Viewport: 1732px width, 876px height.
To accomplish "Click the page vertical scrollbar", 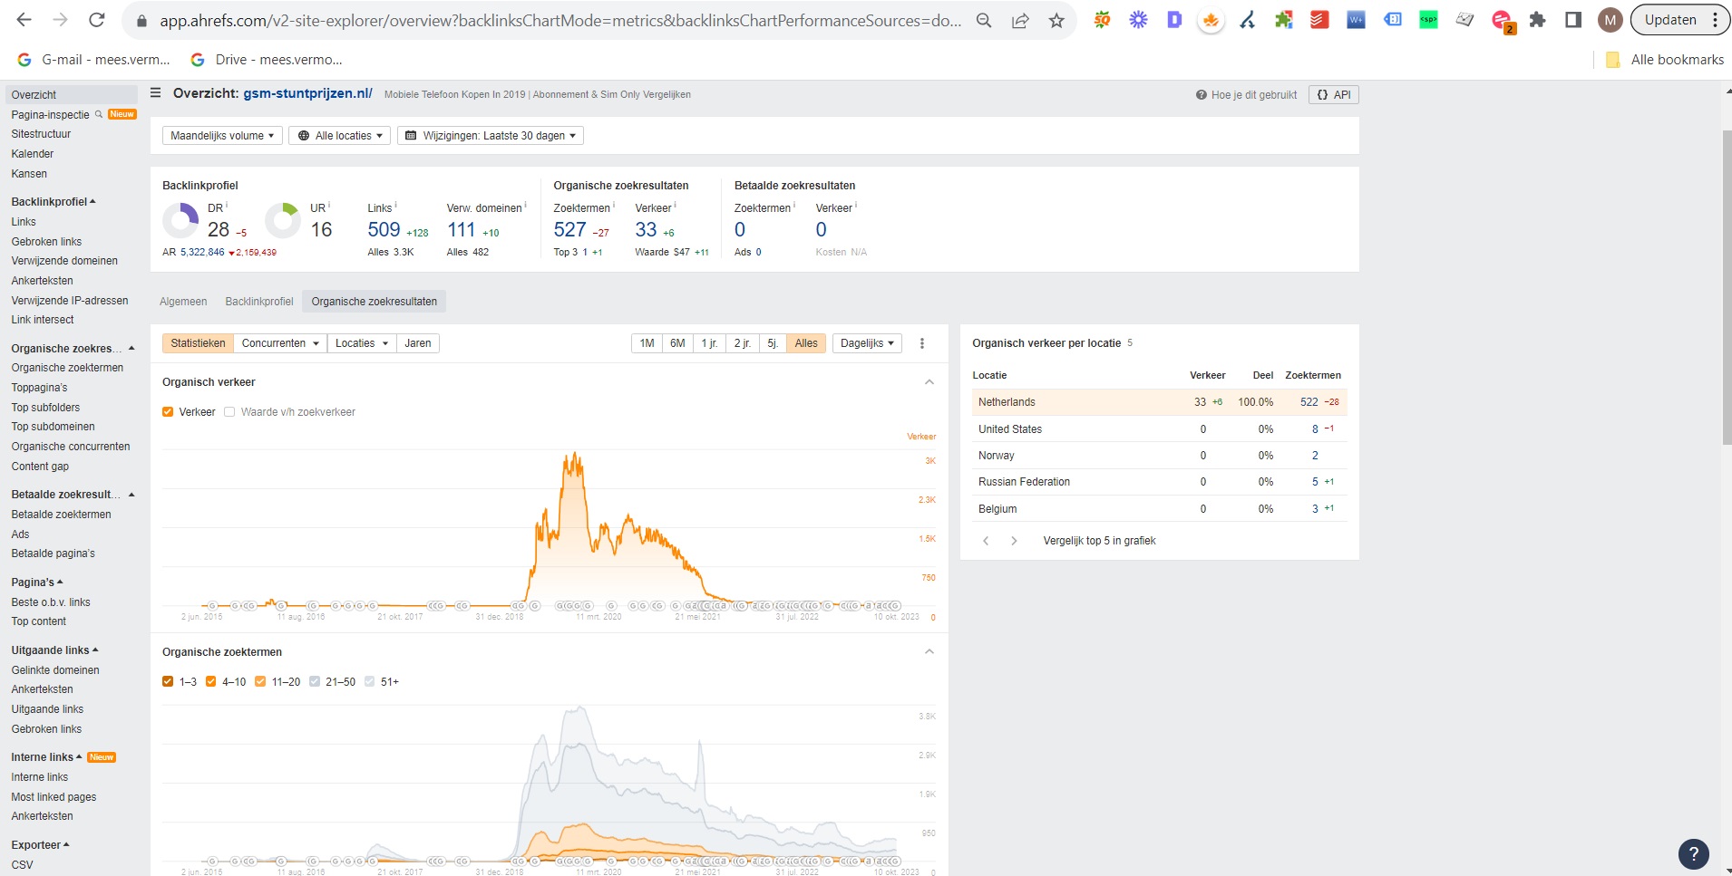I will click(1727, 288).
